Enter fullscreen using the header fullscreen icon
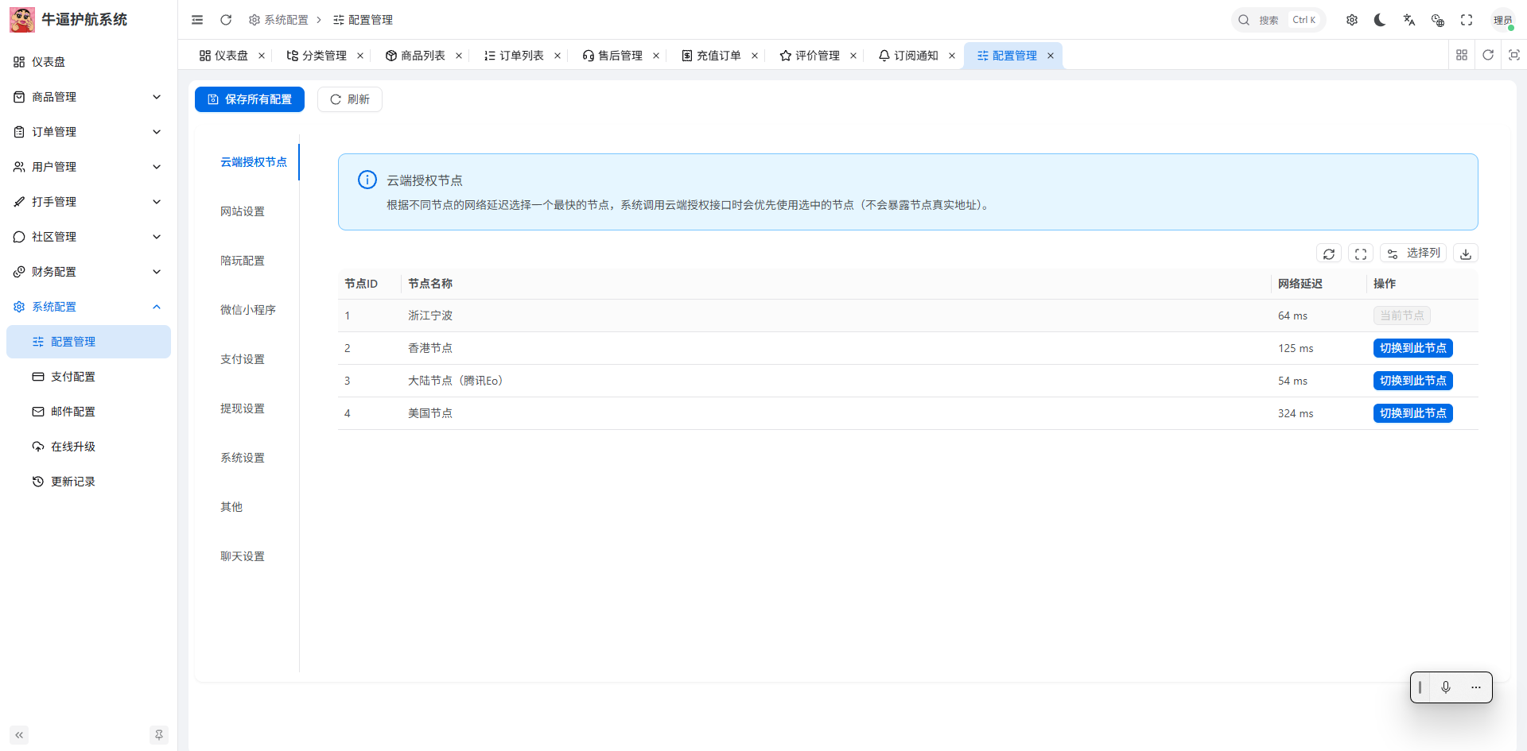Viewport: 1527px width, 751px height. click(x=1466, y=20)
